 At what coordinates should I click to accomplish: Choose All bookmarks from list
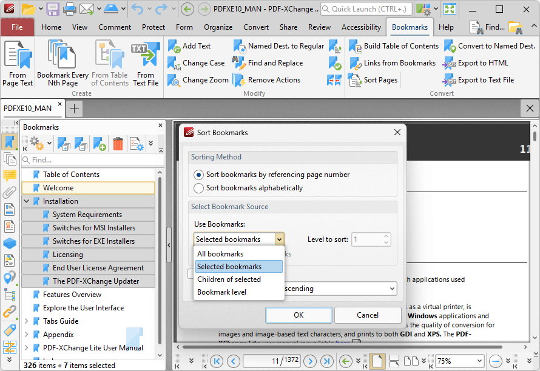click(x=239, y=254)
